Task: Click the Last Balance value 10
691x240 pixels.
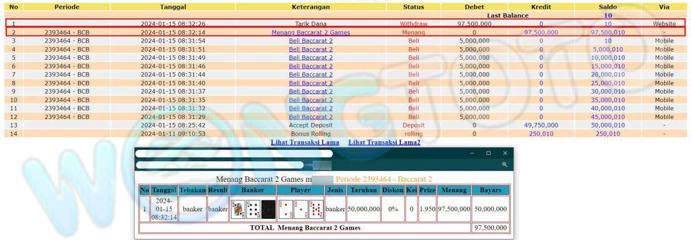Action: pyautogui.click(x=608, y=16)
